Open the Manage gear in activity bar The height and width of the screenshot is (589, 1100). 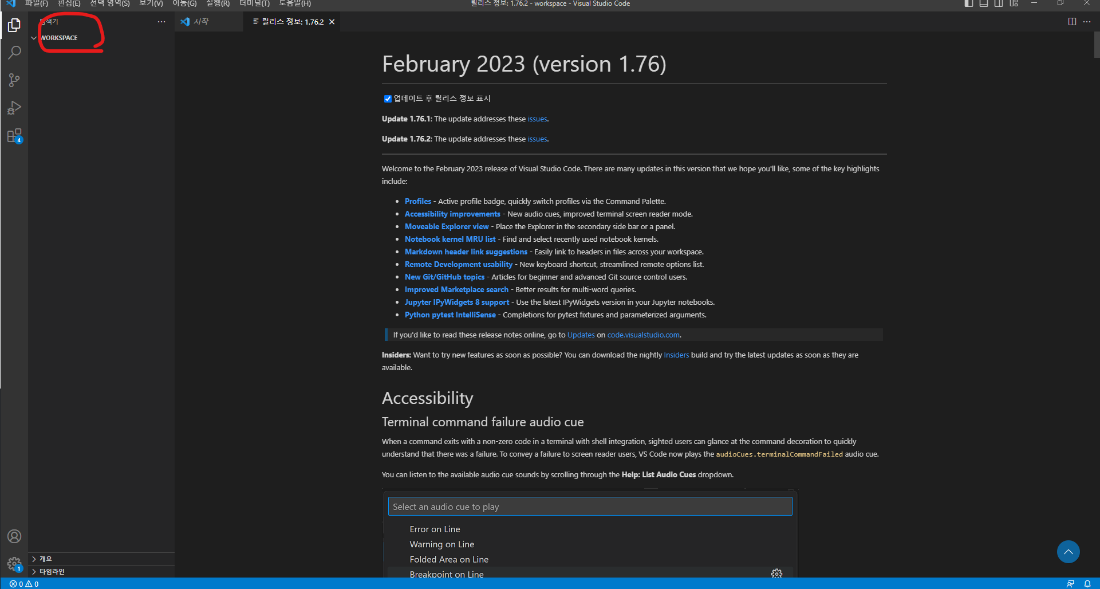tap(14, 564)
